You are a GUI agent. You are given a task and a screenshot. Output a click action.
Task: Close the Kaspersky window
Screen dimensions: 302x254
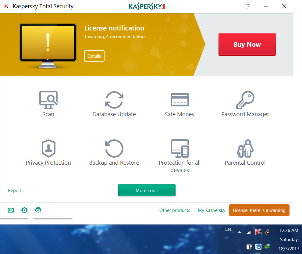pyautogui.click(x=284, y=6)
